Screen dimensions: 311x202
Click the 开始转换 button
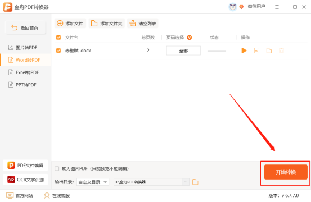(286, 172)
